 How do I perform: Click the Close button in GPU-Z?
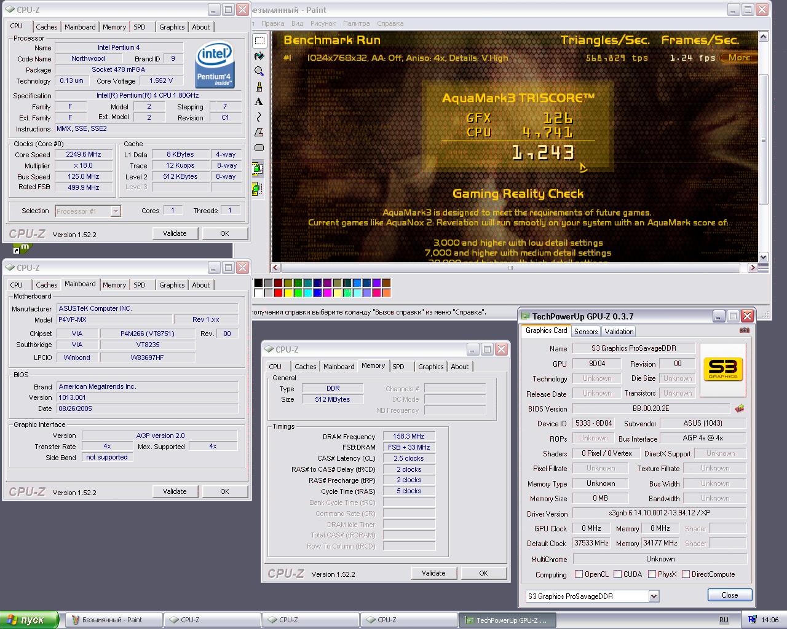(x=730, y=595)
